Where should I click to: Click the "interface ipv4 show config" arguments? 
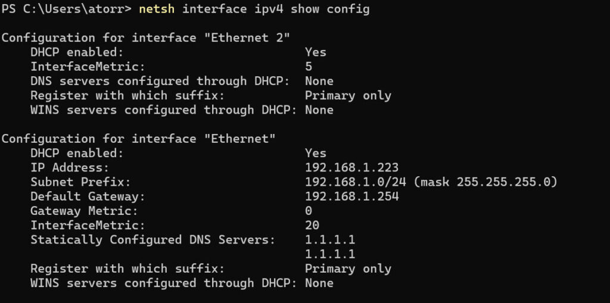click(x=276, y=9)
